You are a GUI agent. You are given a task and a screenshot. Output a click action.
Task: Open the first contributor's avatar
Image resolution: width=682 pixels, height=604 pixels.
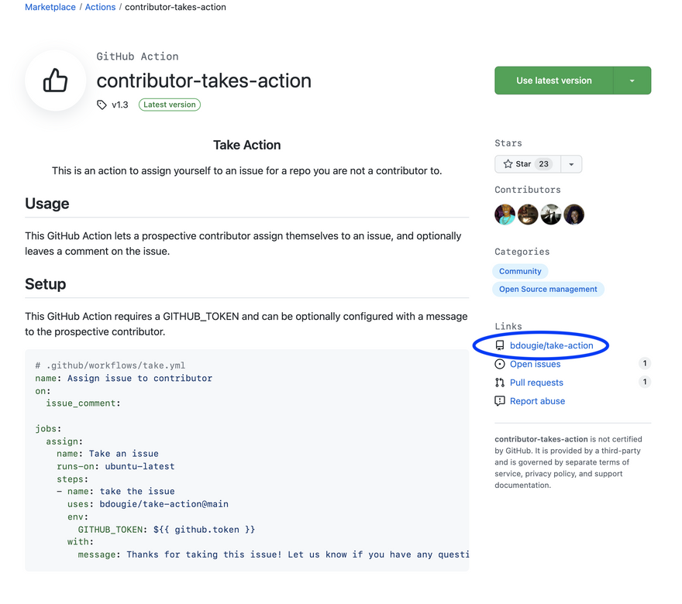(x=505, y=214)
